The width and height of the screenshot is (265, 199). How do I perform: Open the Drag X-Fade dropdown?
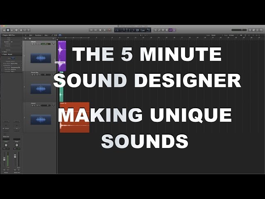pos(233,35)
